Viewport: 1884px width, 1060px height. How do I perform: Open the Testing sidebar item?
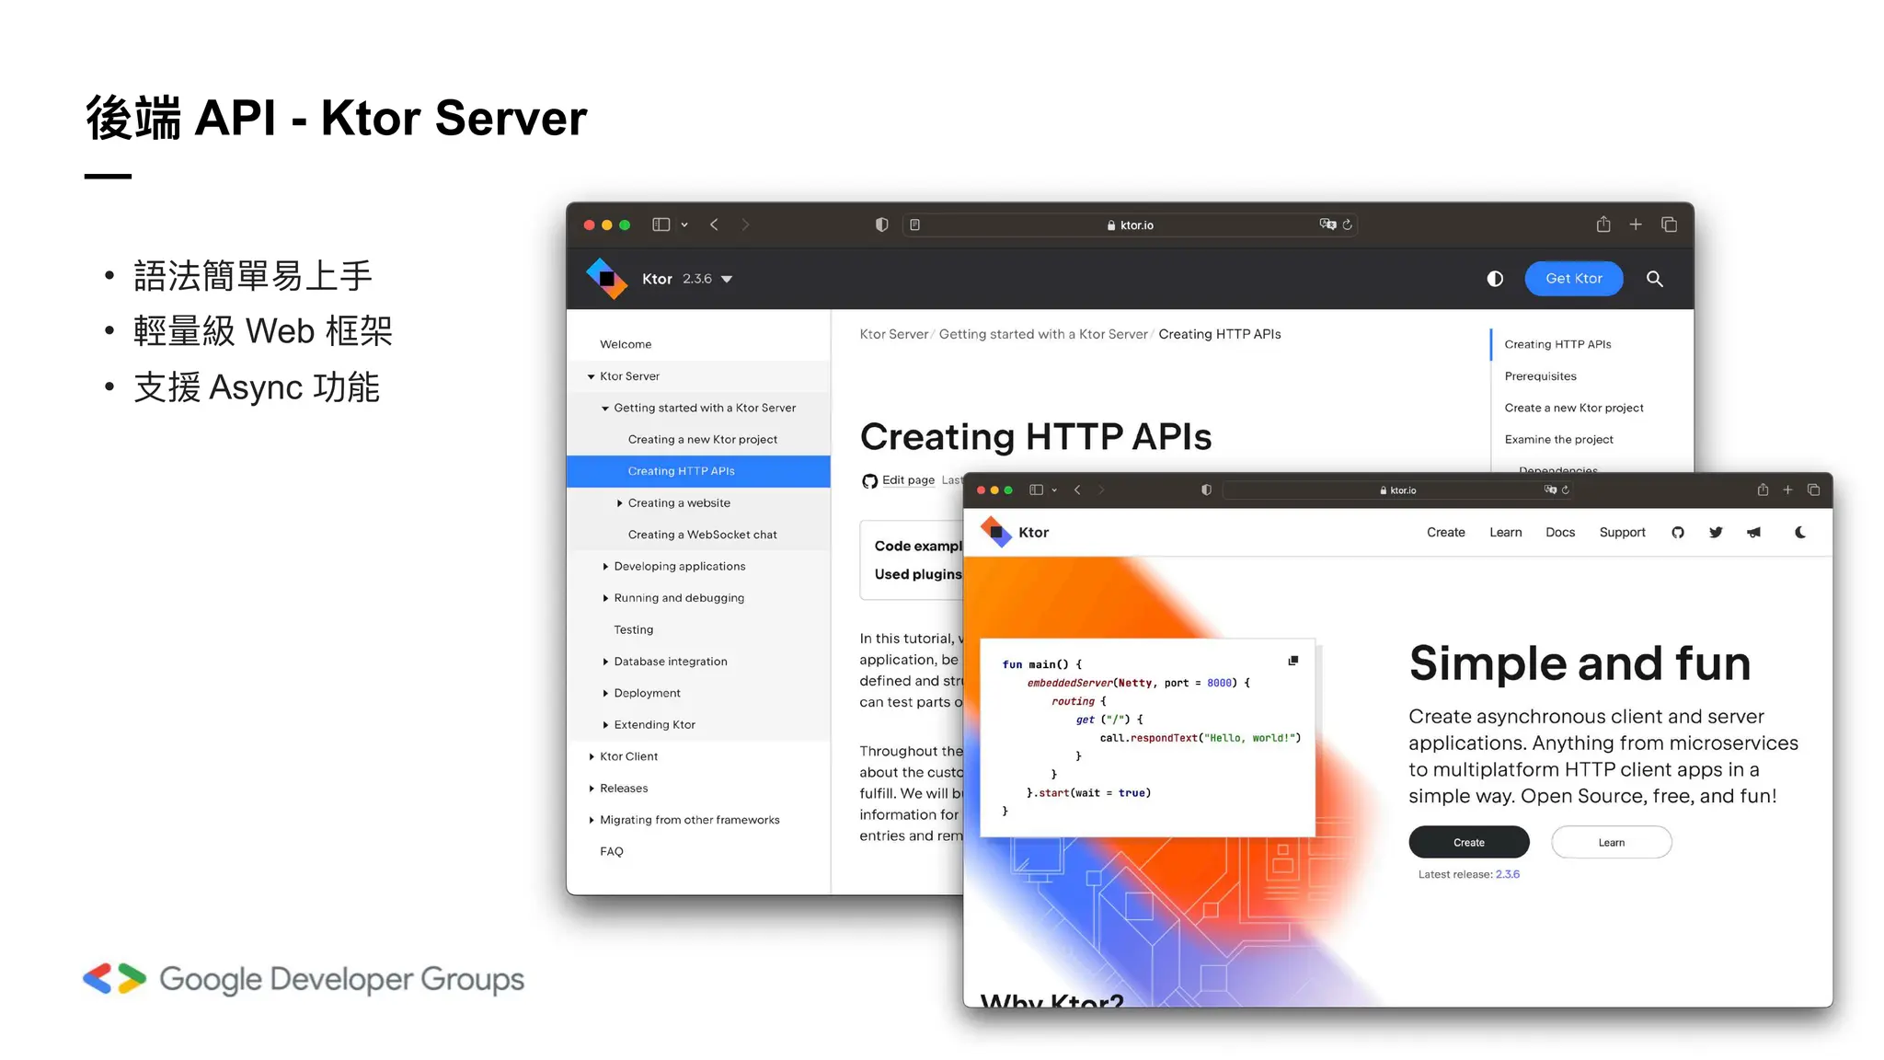(x=634, y=630)
